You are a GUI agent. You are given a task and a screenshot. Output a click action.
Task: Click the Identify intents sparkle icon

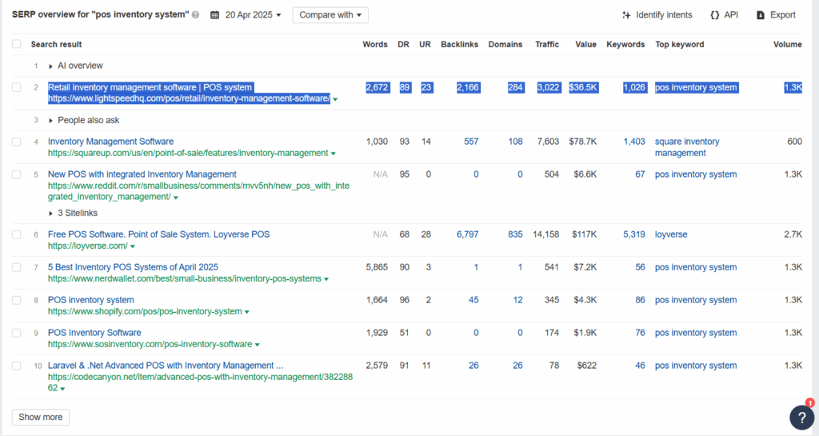626,15
